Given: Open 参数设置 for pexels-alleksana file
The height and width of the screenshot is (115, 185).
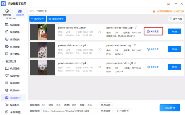Looking at the screenshot, I should tap(153, 49).
